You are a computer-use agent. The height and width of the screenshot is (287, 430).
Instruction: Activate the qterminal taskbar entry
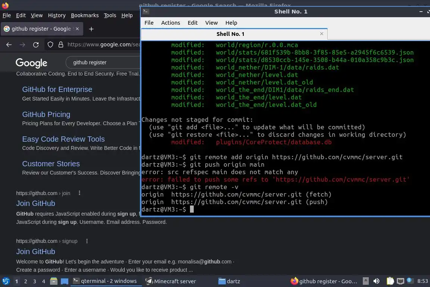click(x=106, y=281)
